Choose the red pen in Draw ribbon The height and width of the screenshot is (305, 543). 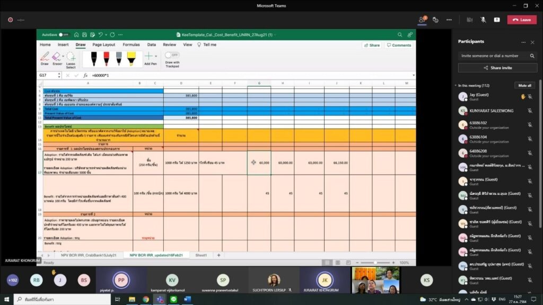pos(106,58)
